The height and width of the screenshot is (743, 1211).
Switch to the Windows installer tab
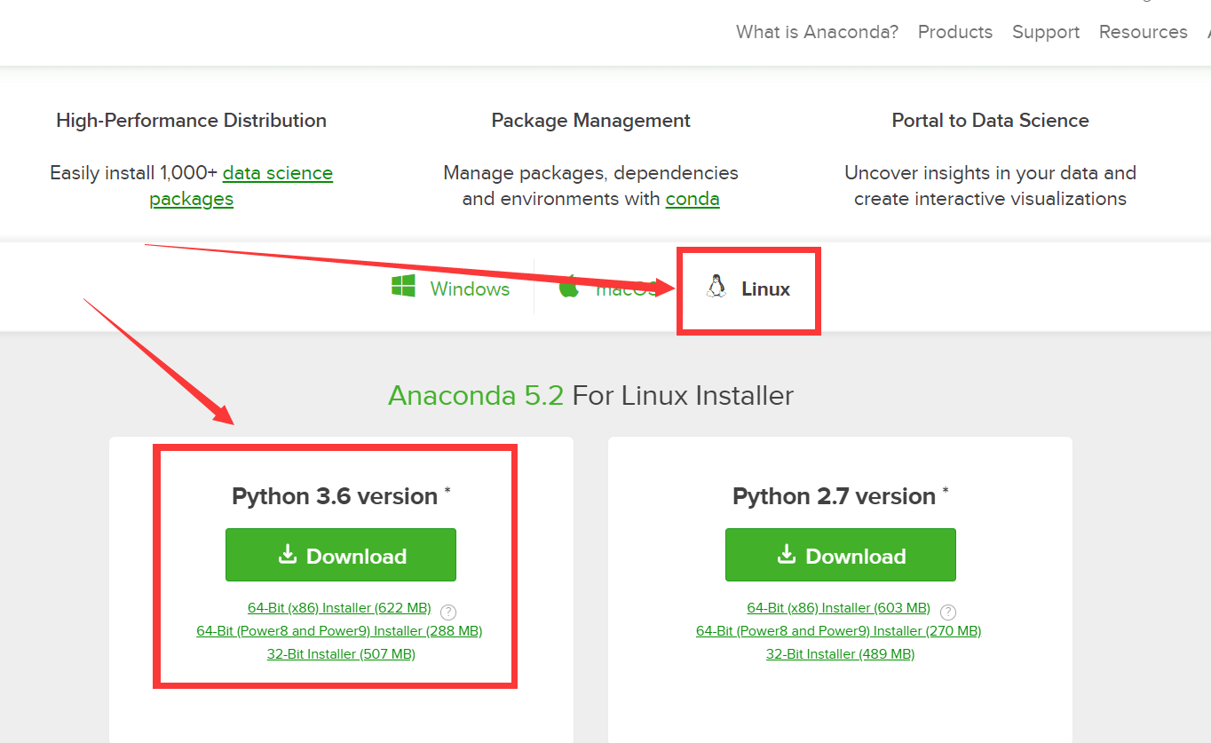click(x=469, y=289)
